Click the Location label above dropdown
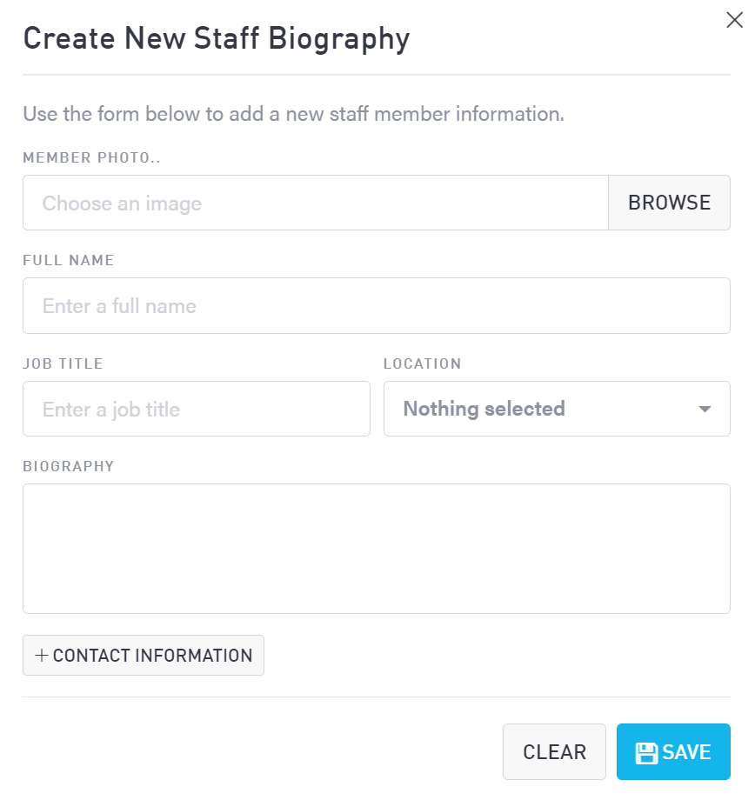This screenshot has width=755, height=800. pyautogui.click(x=423, y=363)
